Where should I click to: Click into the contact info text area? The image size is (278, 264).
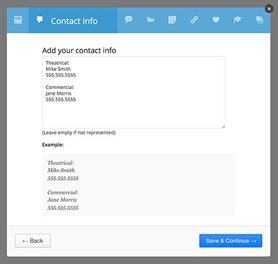click(134, 92)
